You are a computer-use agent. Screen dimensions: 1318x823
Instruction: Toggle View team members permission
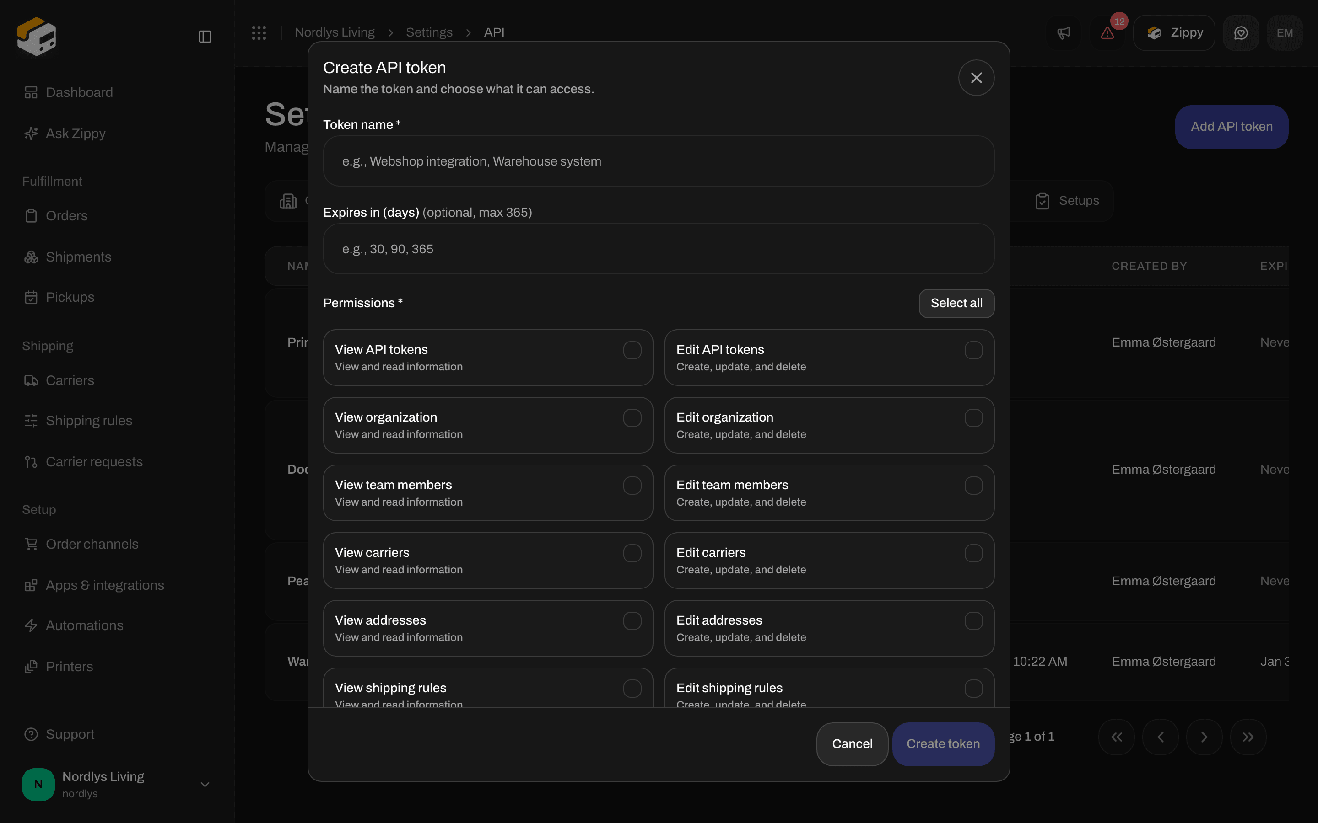coord(632,486)
